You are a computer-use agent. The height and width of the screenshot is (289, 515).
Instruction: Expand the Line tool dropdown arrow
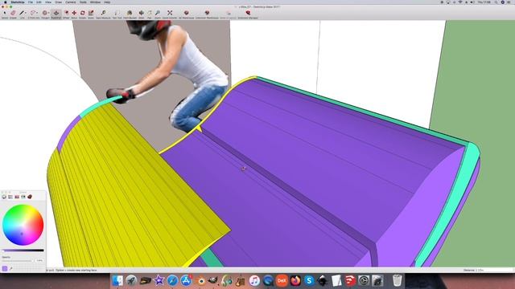pos(26,13)
